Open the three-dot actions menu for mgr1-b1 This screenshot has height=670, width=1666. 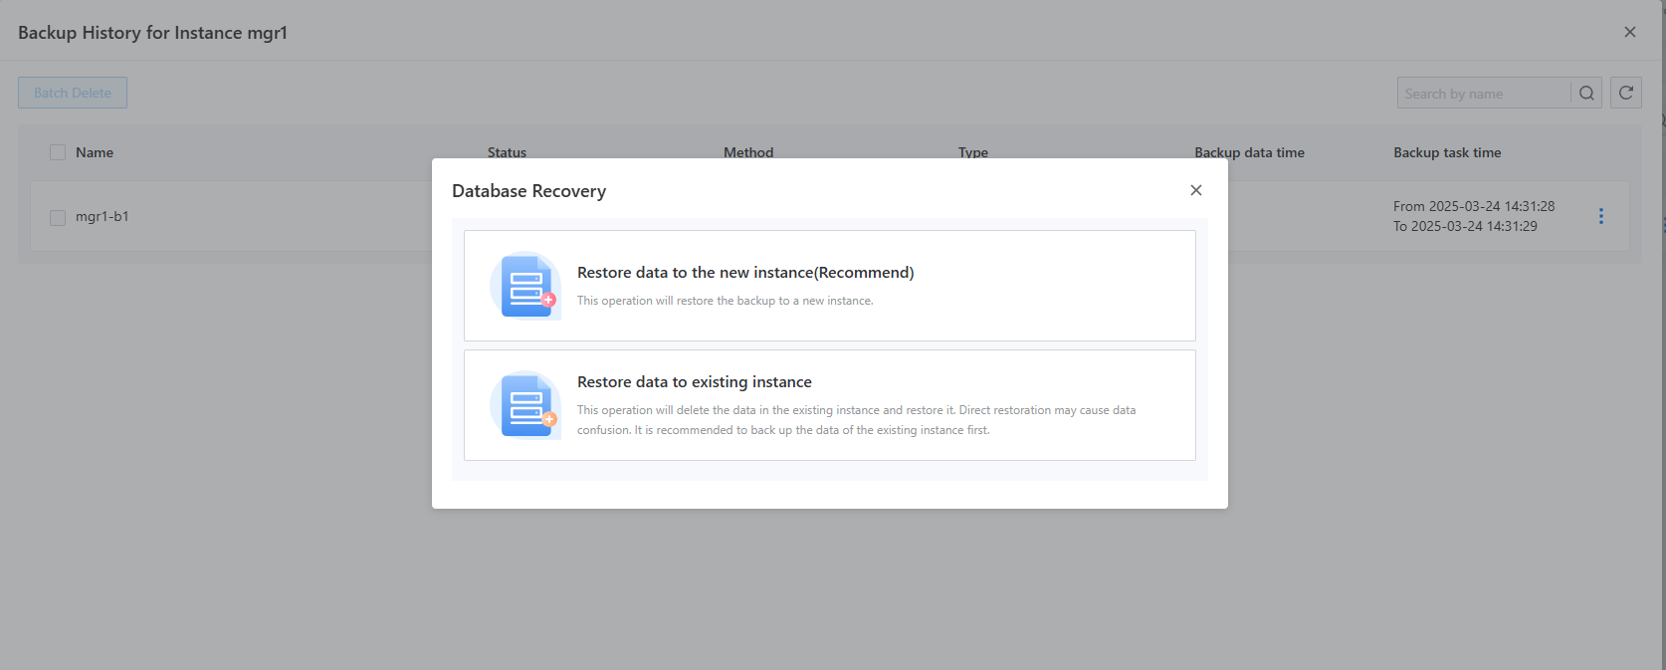click(x=1600, y=216)
